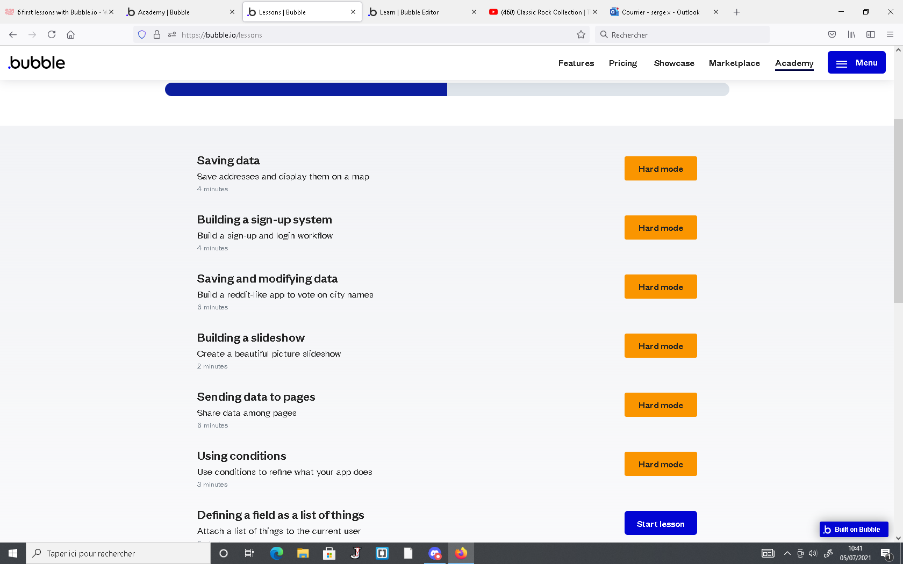Reload the current page
The height and width of the screenshot is (564, 903).
point(52,35)
